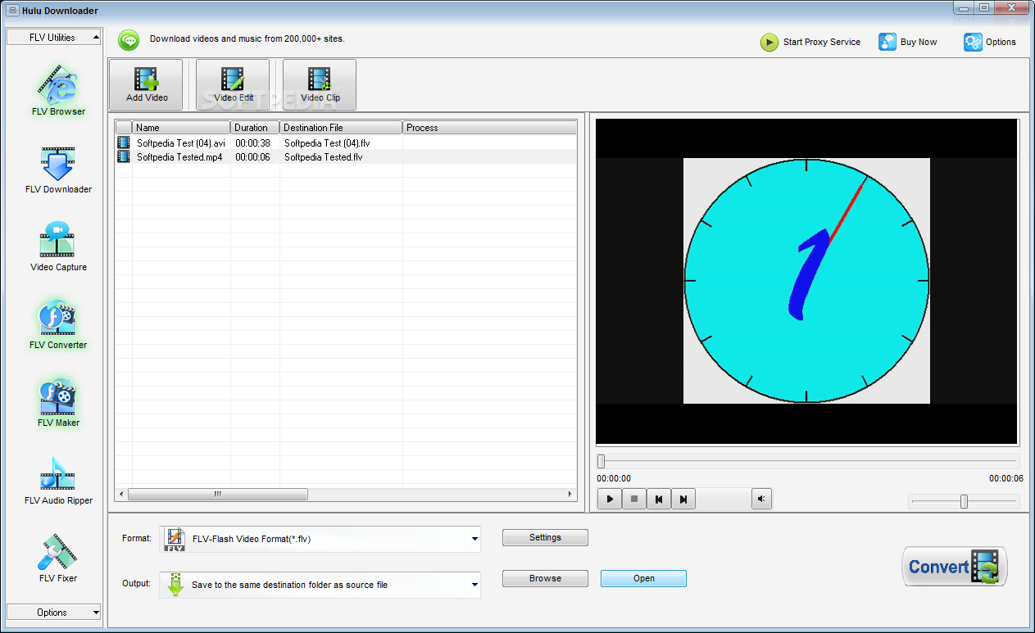Click the Process column header
The image size is (1035, 633).
coord(489,127)
